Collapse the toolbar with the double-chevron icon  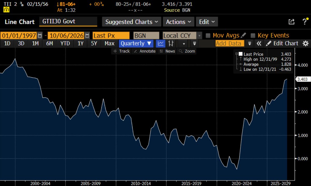[258, 44]
